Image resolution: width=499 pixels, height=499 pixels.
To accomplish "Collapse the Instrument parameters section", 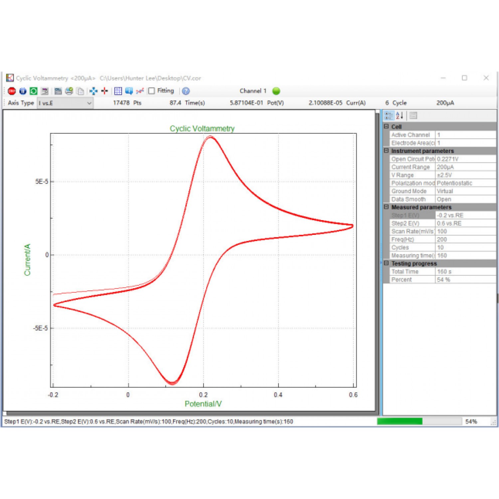I will coord(386,151).
